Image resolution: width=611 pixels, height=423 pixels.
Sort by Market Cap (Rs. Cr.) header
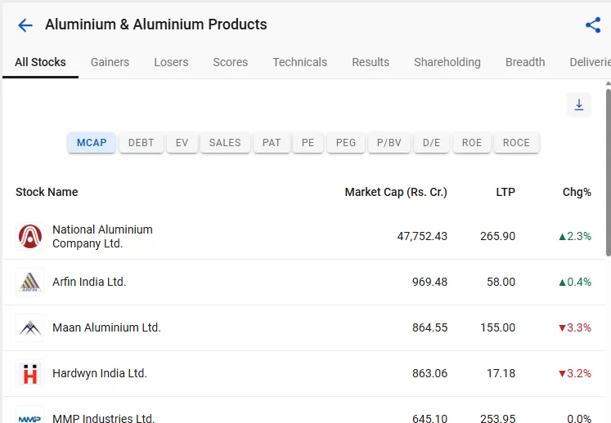coord(396,192)
